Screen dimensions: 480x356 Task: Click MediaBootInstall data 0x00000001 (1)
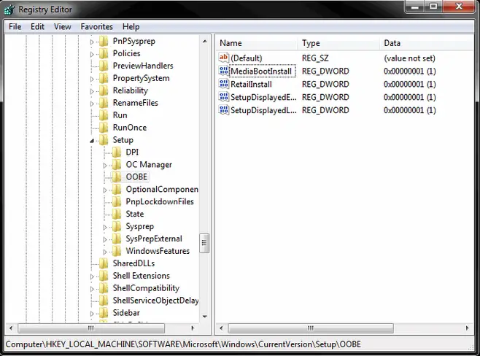pos(409,71)
